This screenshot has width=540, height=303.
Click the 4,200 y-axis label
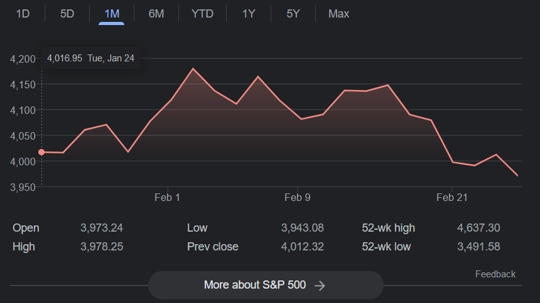pyautogui.click(x=23, y=59)
